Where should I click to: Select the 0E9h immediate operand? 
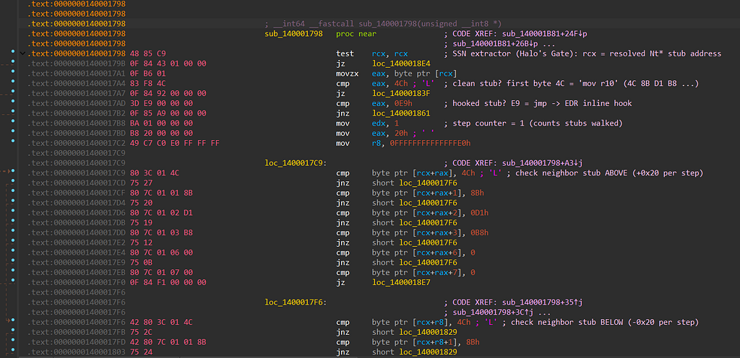(x=403, y=103)
